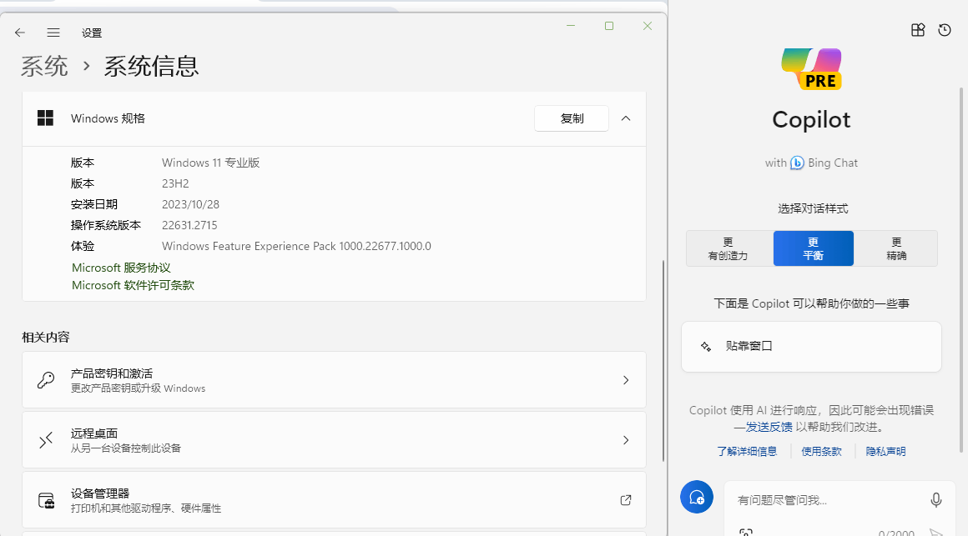Click the Windows Feature Experience Pack value
This screenshot has height=536, width=968.
[x=296, y=246]
